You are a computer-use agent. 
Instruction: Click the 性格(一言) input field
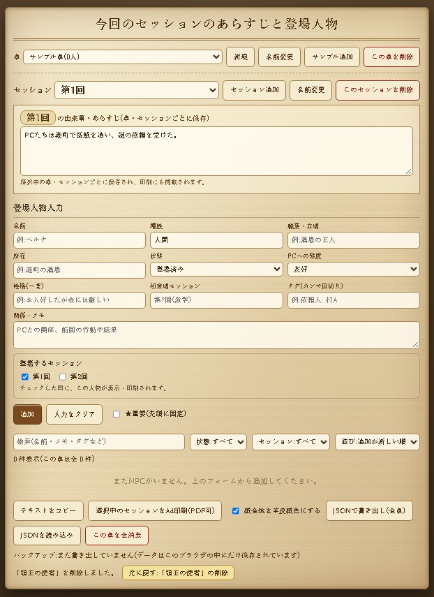coord(80,300)
